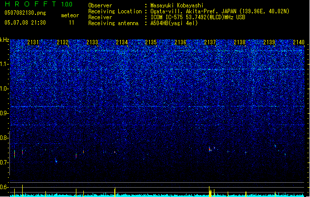310x197 pixels.
Task: Click the 'meteor' counter label
Action: point(70,15)
